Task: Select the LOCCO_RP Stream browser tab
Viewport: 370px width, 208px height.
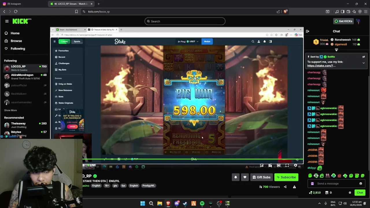Action: [x=71, y=4]
